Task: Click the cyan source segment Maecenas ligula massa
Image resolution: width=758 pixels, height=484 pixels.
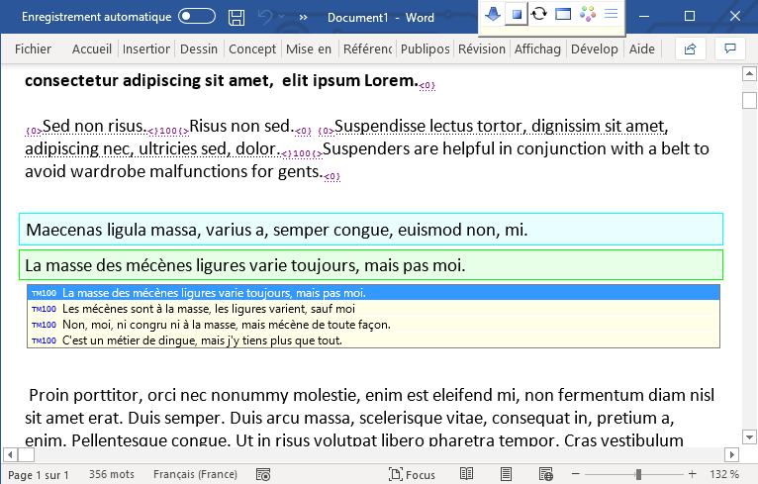Action: [x=371, y=230]
